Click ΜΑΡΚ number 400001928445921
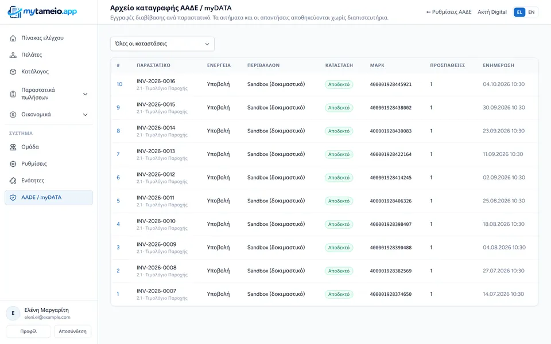 pos(391,84)
